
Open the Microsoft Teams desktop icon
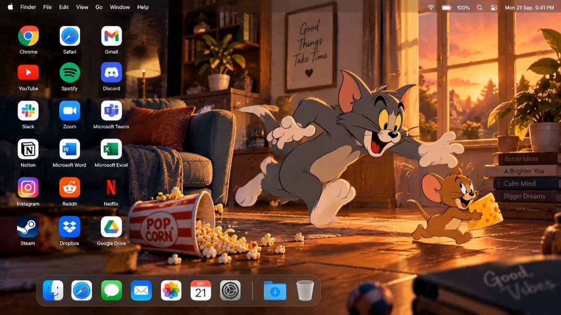pos(111,111)
